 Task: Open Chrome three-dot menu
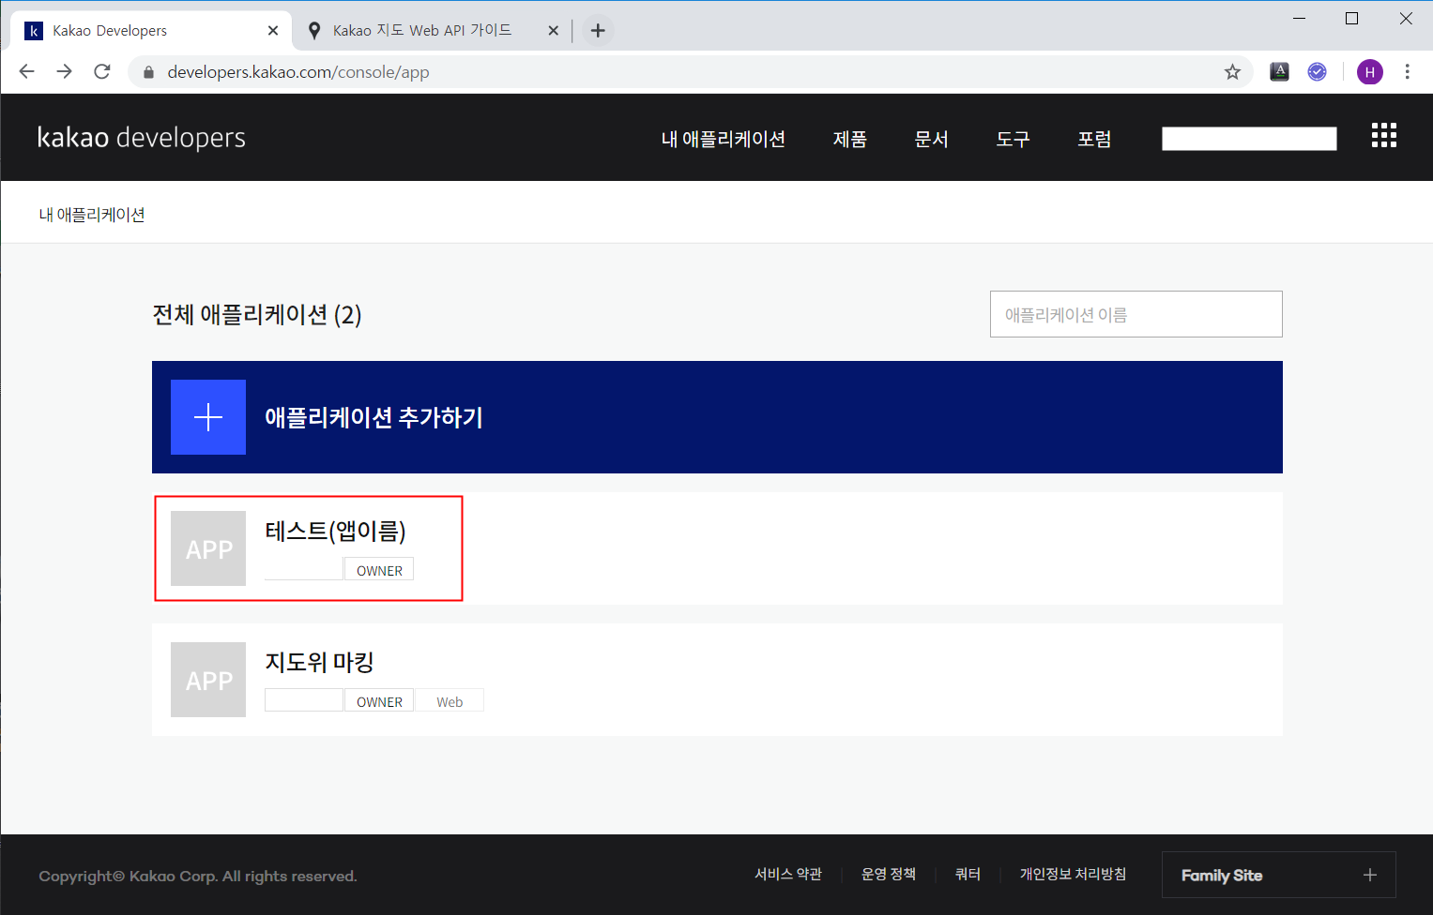(x=1407, y=72)
